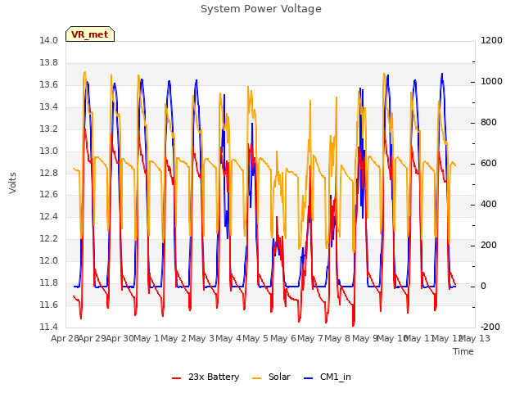
Task: Click the 12.2 left axis tick label
Action: click(49, 238)
